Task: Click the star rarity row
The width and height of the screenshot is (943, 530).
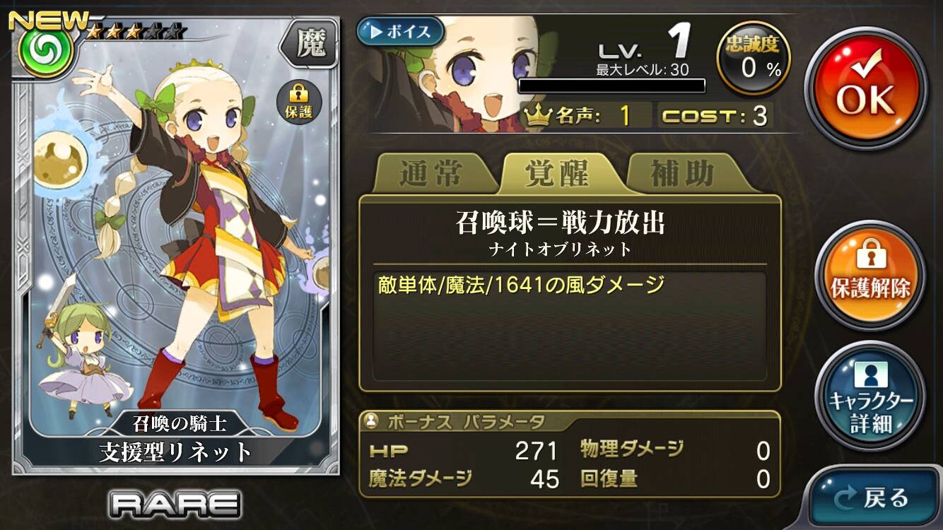Action: tap(136, 31)
